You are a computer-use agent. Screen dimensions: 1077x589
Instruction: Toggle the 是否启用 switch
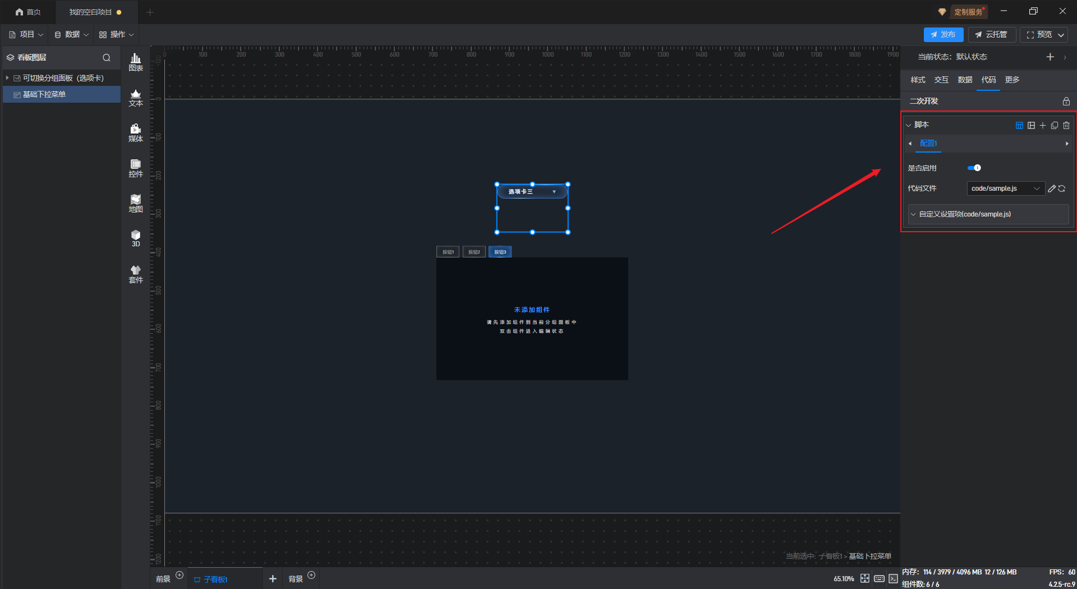974,168
